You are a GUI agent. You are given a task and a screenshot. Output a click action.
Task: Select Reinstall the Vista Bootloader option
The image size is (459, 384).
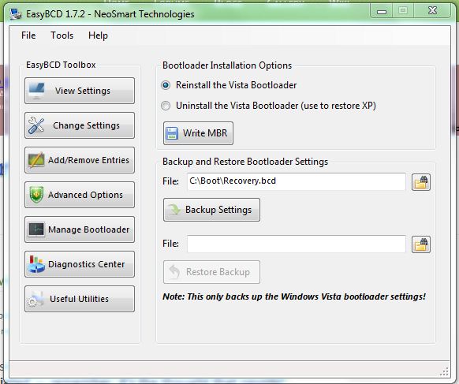166,85
